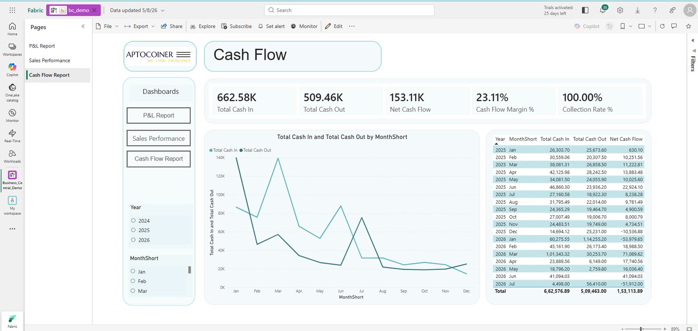Go to Home in the left rail
Viewport: 698px width, 331px height.
tap(12, 29)
